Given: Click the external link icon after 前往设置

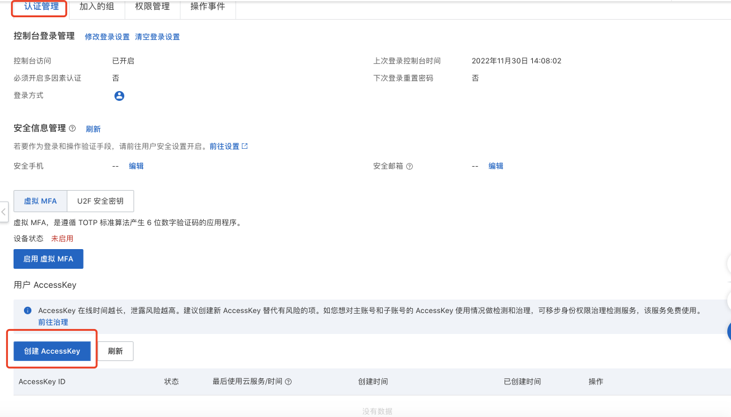Looking at the screenshot, I should pyautogui.click(x=244, y=146).
